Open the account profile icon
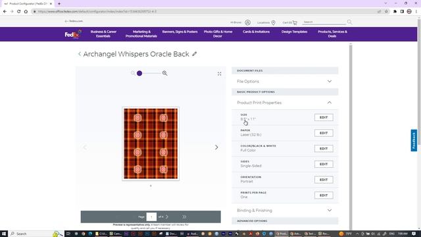421x237 pixels. [x=247, y=22]
